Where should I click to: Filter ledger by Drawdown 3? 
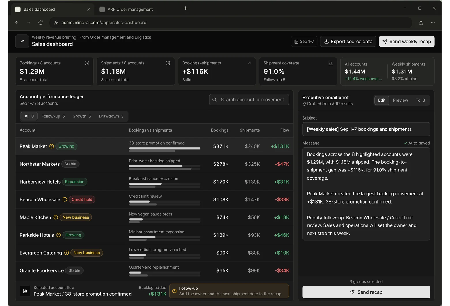tap(111, 116)
